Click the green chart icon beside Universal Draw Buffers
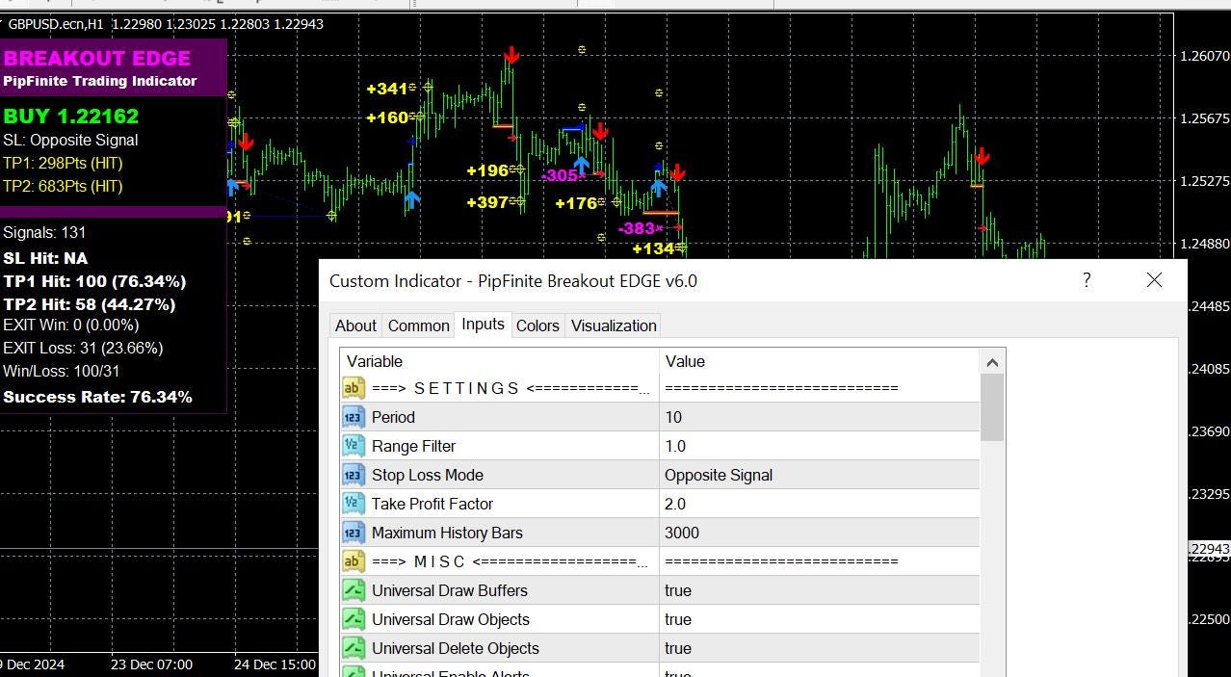 (353, 590)
